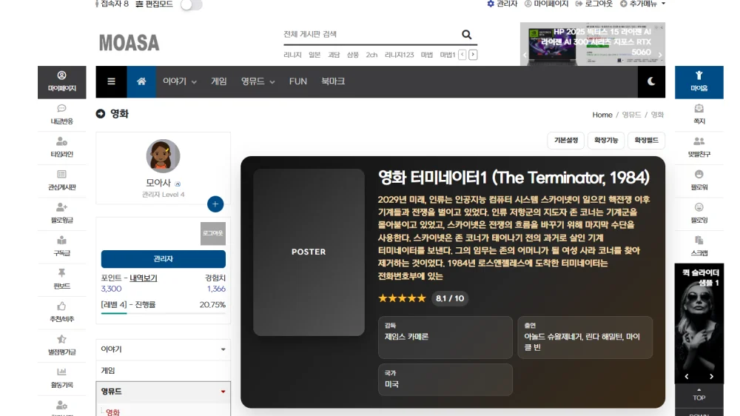Click the MOASA logo
The width and height of the screenshot is (740, 416).
point(129,43)
